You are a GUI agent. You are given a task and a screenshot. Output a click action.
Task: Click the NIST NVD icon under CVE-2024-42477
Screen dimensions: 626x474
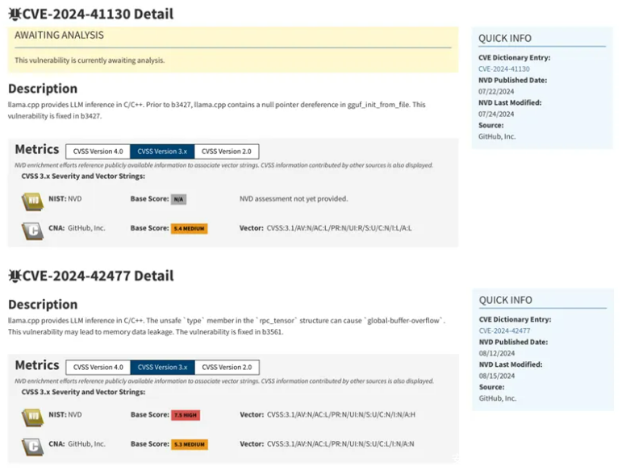pos(31,415)
